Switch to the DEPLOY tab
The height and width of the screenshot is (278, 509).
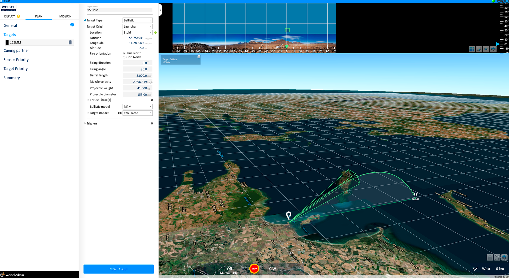[x=10, y=16]
